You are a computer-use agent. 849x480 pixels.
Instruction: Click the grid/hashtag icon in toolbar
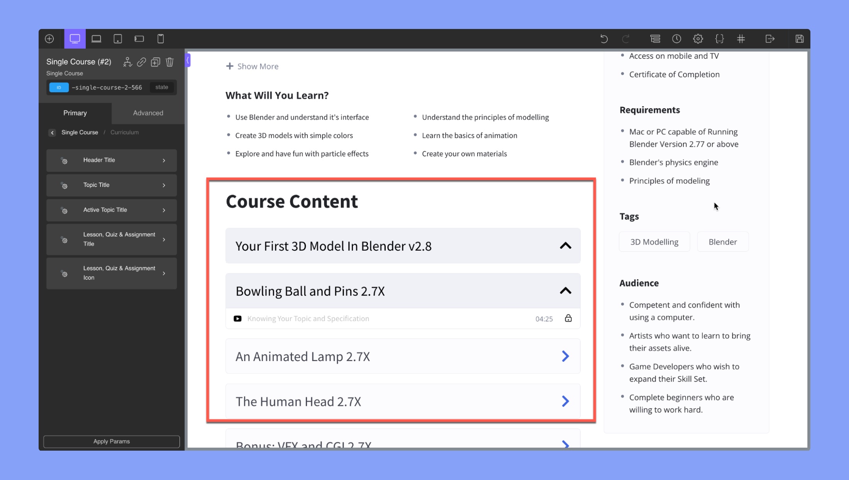point(741,39)
